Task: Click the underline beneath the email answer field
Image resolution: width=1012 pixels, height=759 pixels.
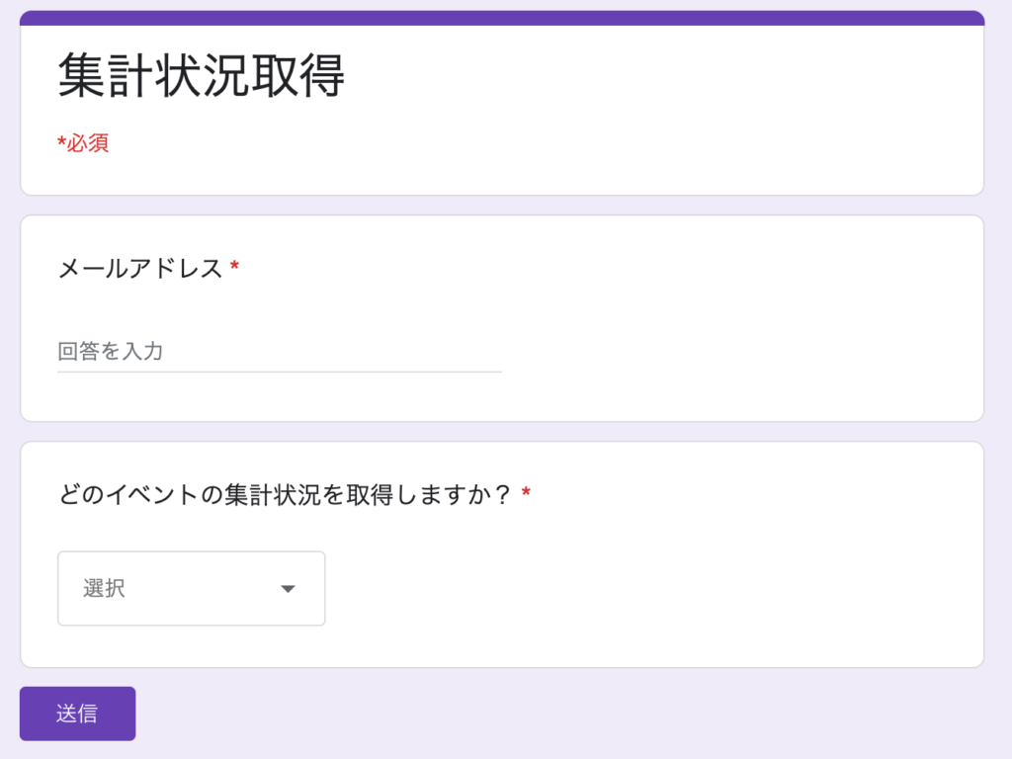Action: click(280, 372)
